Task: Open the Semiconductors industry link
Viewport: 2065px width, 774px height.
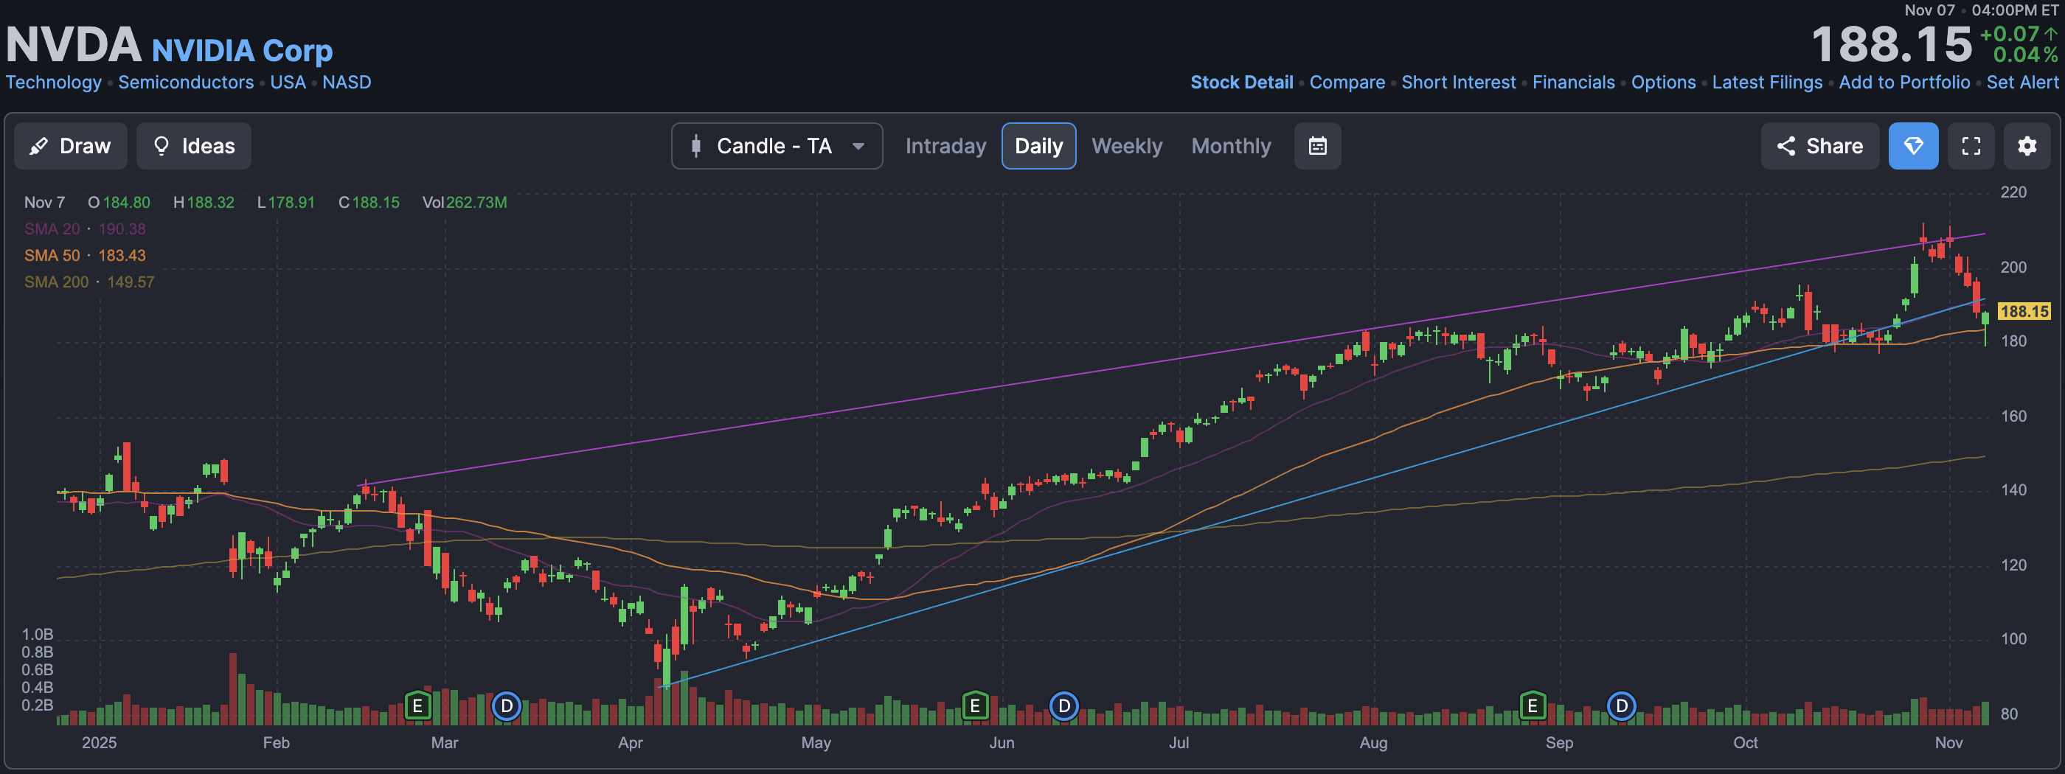Action: 186,83
